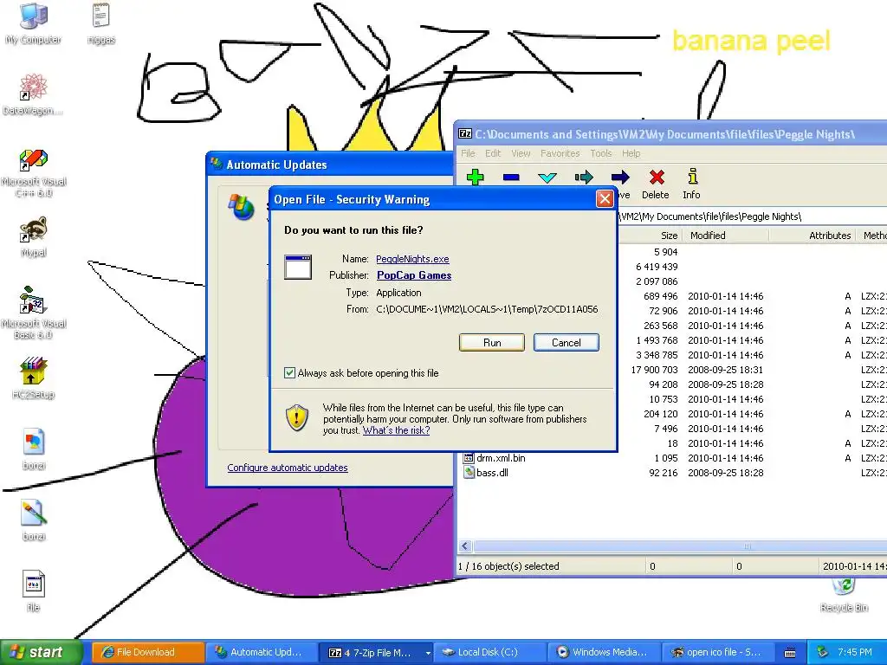Image resolution: width=887 pixels, height=665 pixels.
Task: Open the DataWagon desktop shortcut
Action: [33, 87]
